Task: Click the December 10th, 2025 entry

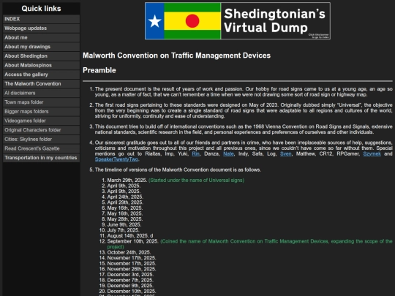Action: coord(132,291)
